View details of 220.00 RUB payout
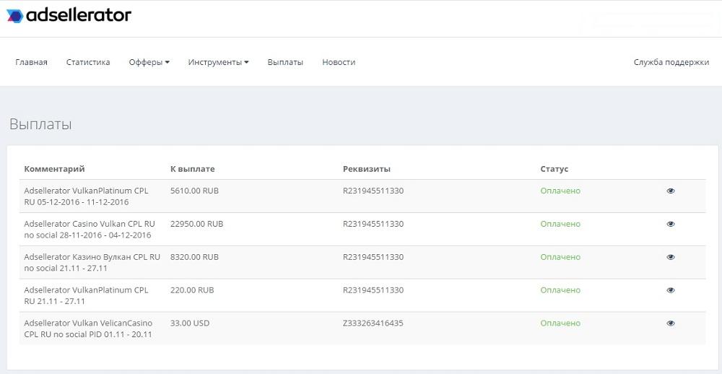Image resolution: width=722 pixels, height=374 pixels. click(x=671, y=290)
